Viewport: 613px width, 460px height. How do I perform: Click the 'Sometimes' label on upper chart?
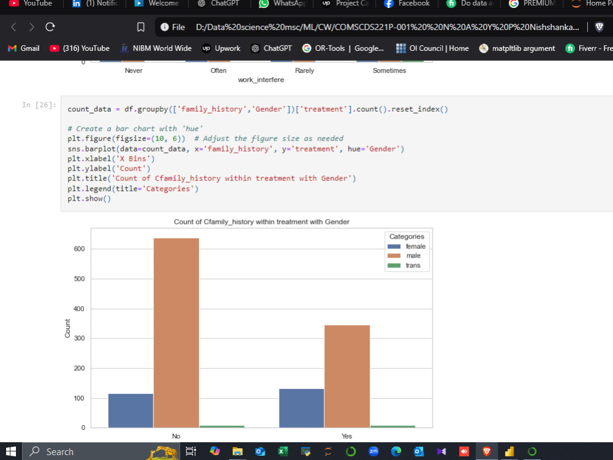[x=389, y=71]
